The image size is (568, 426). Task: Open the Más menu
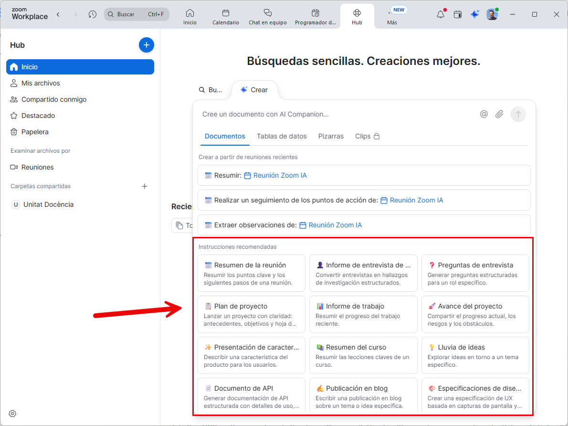coord(392,17)
